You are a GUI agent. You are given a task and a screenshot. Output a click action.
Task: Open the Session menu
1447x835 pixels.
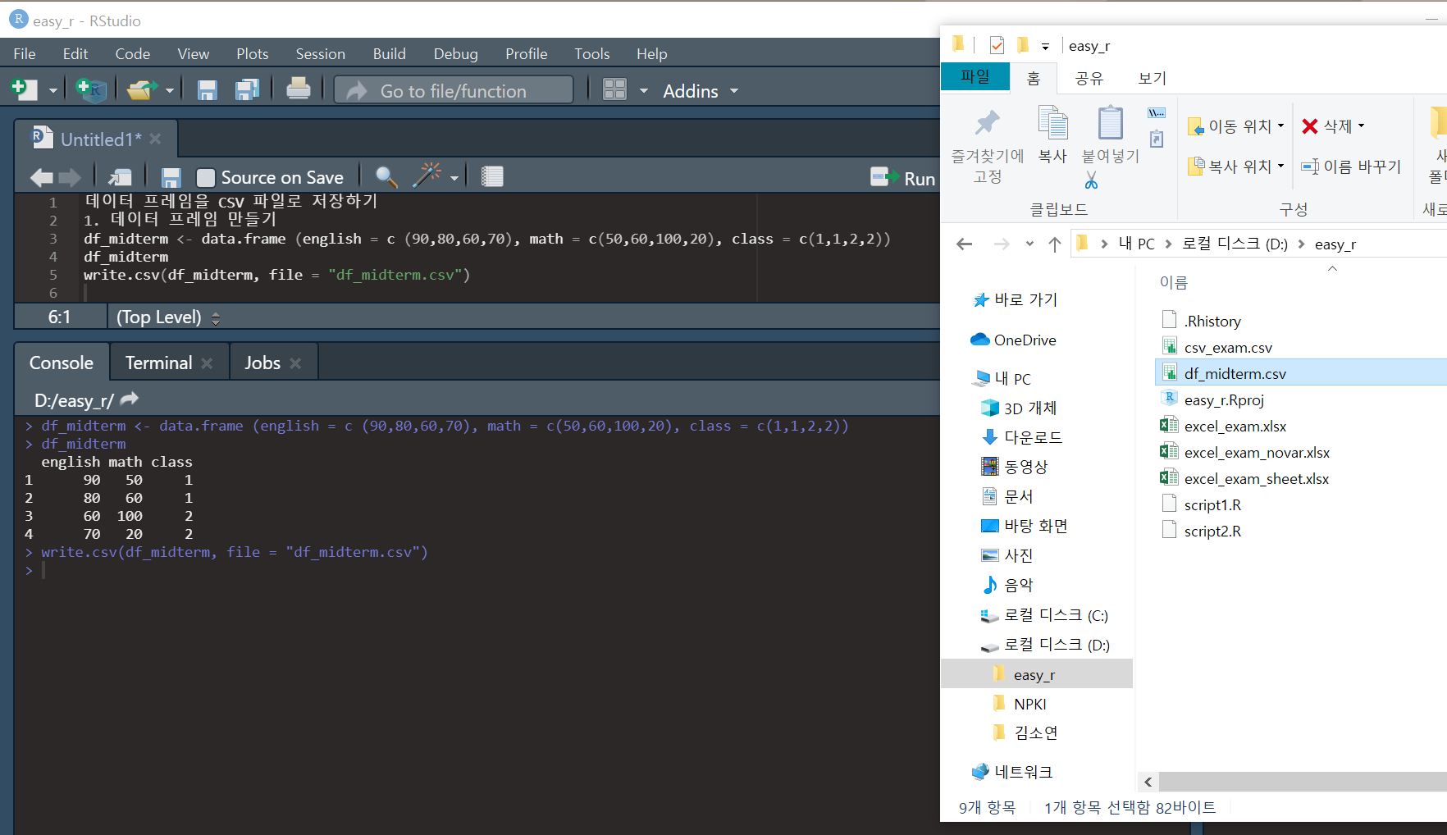coord(321,53)
